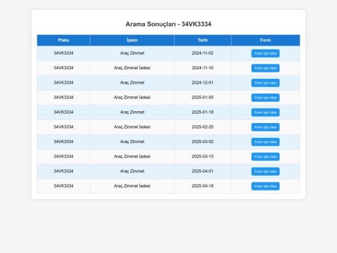Screen dimensions: 337x253
Task: Click plate 34VK3334 in the 2025-03-02 row
Action: [x=64, y=142]
